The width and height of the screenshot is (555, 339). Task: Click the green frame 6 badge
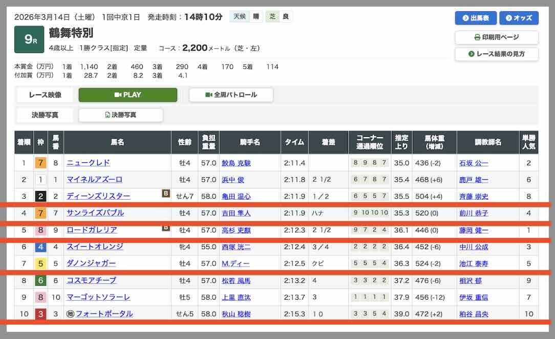click(x=40, y=281)
